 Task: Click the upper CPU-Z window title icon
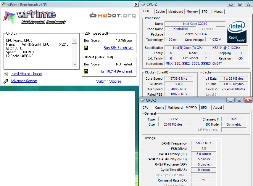coord(143,4)
